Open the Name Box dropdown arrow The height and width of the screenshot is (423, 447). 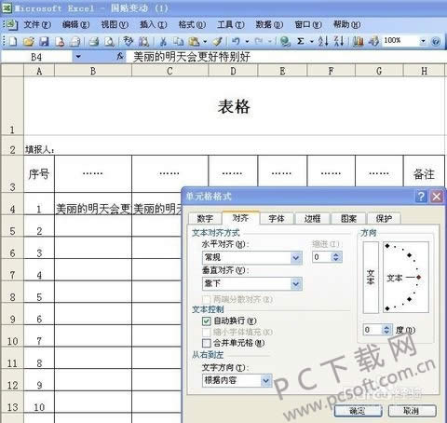(x=78, y=57)
